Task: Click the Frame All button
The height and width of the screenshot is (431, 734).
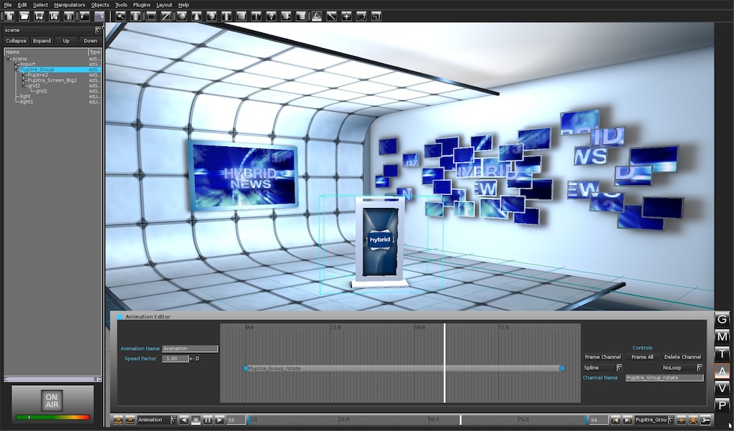Action: tap(642, 357)
